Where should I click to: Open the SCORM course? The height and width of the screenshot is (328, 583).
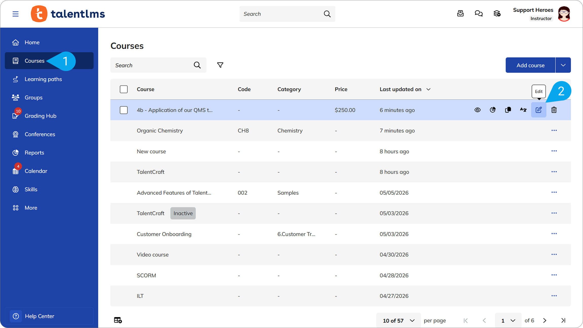[x=146, y=275]
